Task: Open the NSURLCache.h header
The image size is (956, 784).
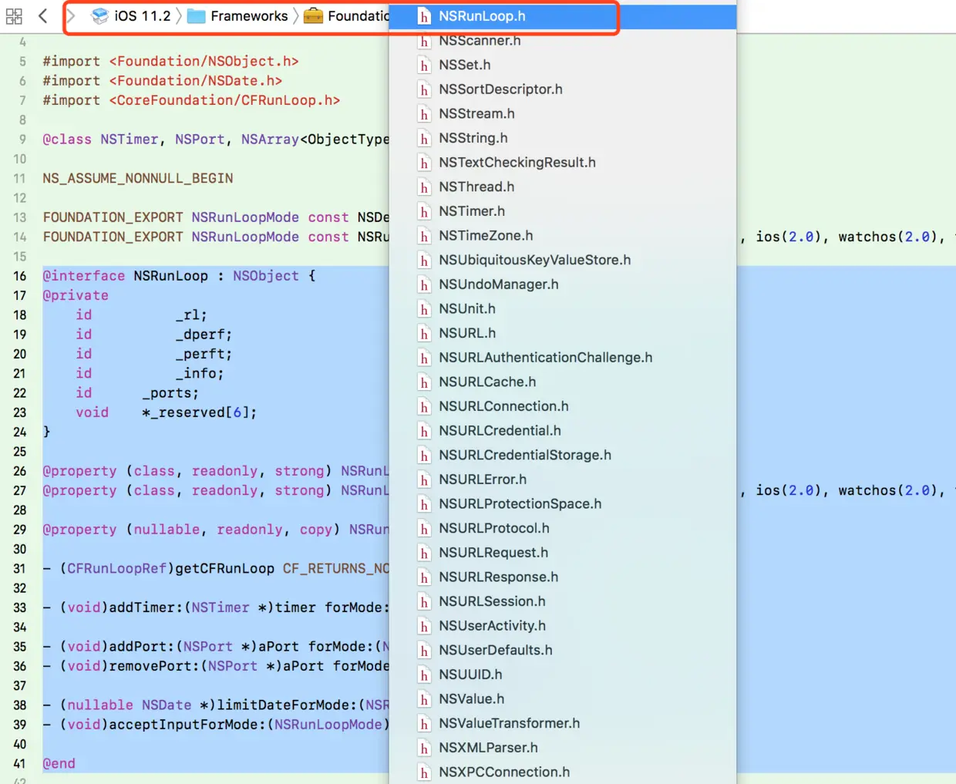Action: coord(563,382)
